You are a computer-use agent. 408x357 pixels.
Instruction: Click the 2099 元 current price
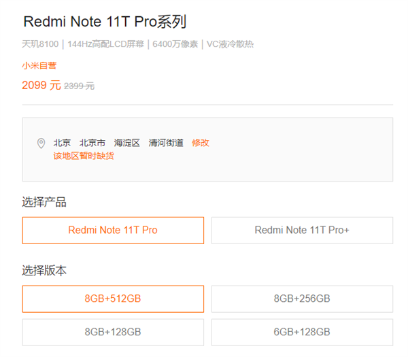click(41, 85)
